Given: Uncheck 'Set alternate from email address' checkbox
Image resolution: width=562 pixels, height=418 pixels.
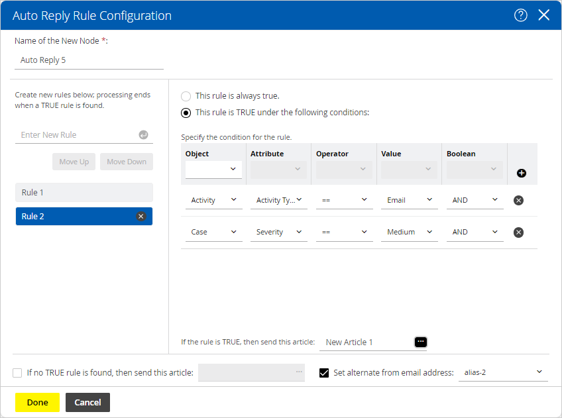Looking at the screenshot, I should [x=324, y=373].
